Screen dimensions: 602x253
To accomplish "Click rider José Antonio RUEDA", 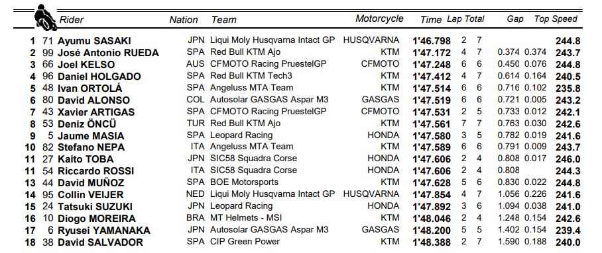I will 108,53.
